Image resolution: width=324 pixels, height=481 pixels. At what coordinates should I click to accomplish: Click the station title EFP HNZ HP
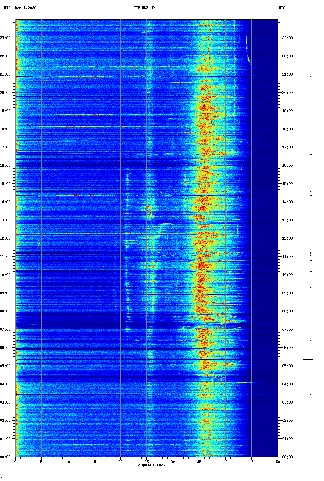click(x=147, y=8)
